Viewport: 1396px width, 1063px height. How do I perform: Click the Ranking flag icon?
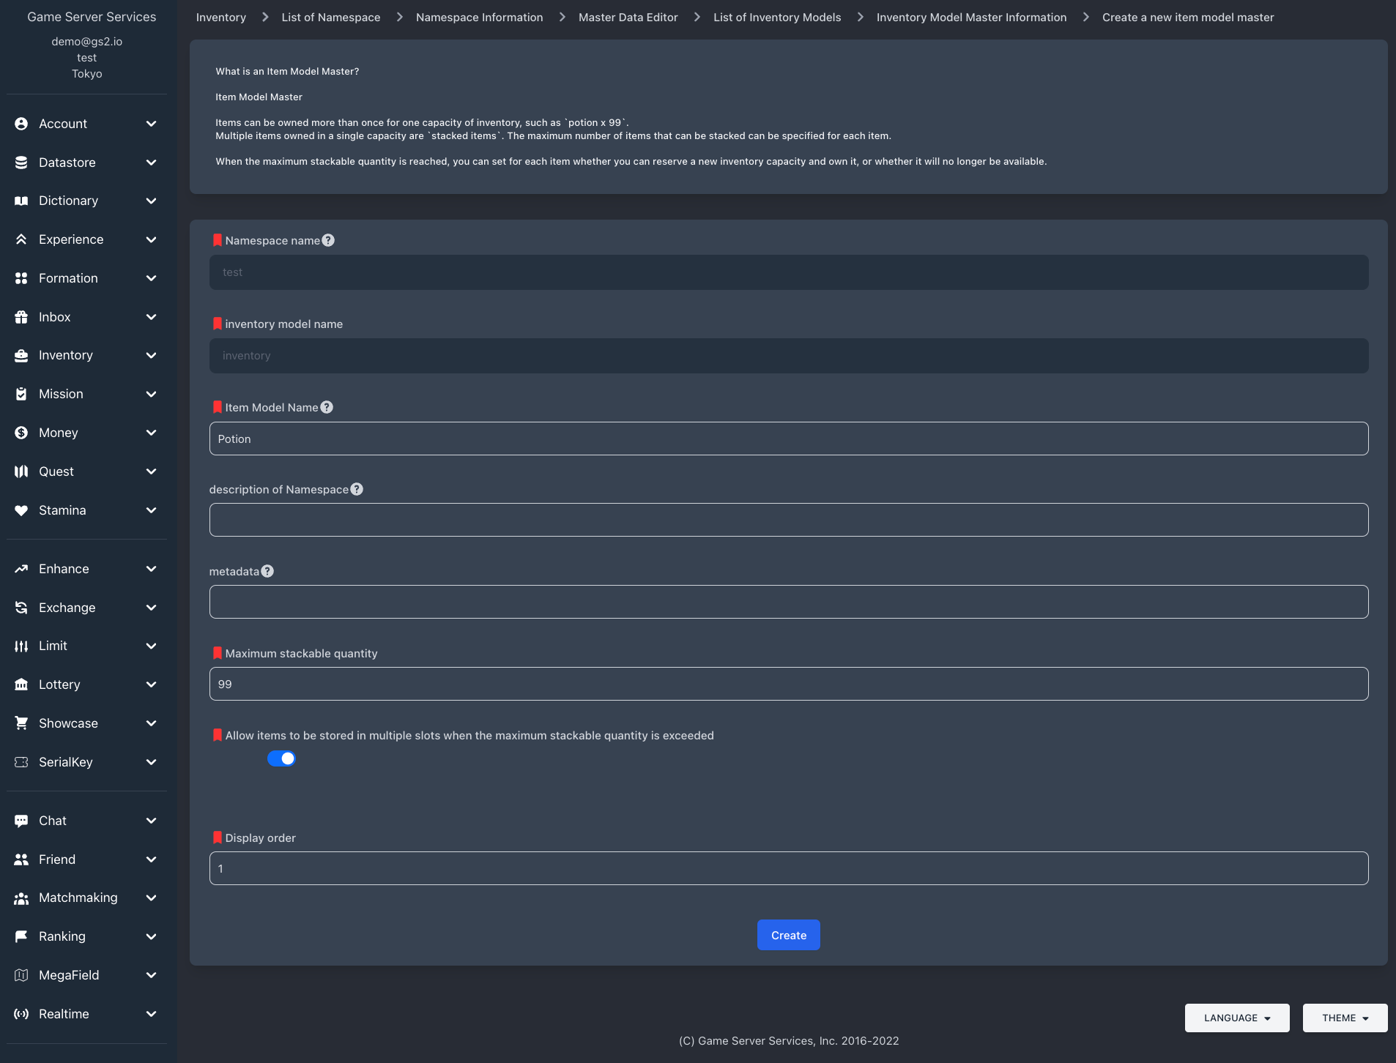[x=21, y=936]
